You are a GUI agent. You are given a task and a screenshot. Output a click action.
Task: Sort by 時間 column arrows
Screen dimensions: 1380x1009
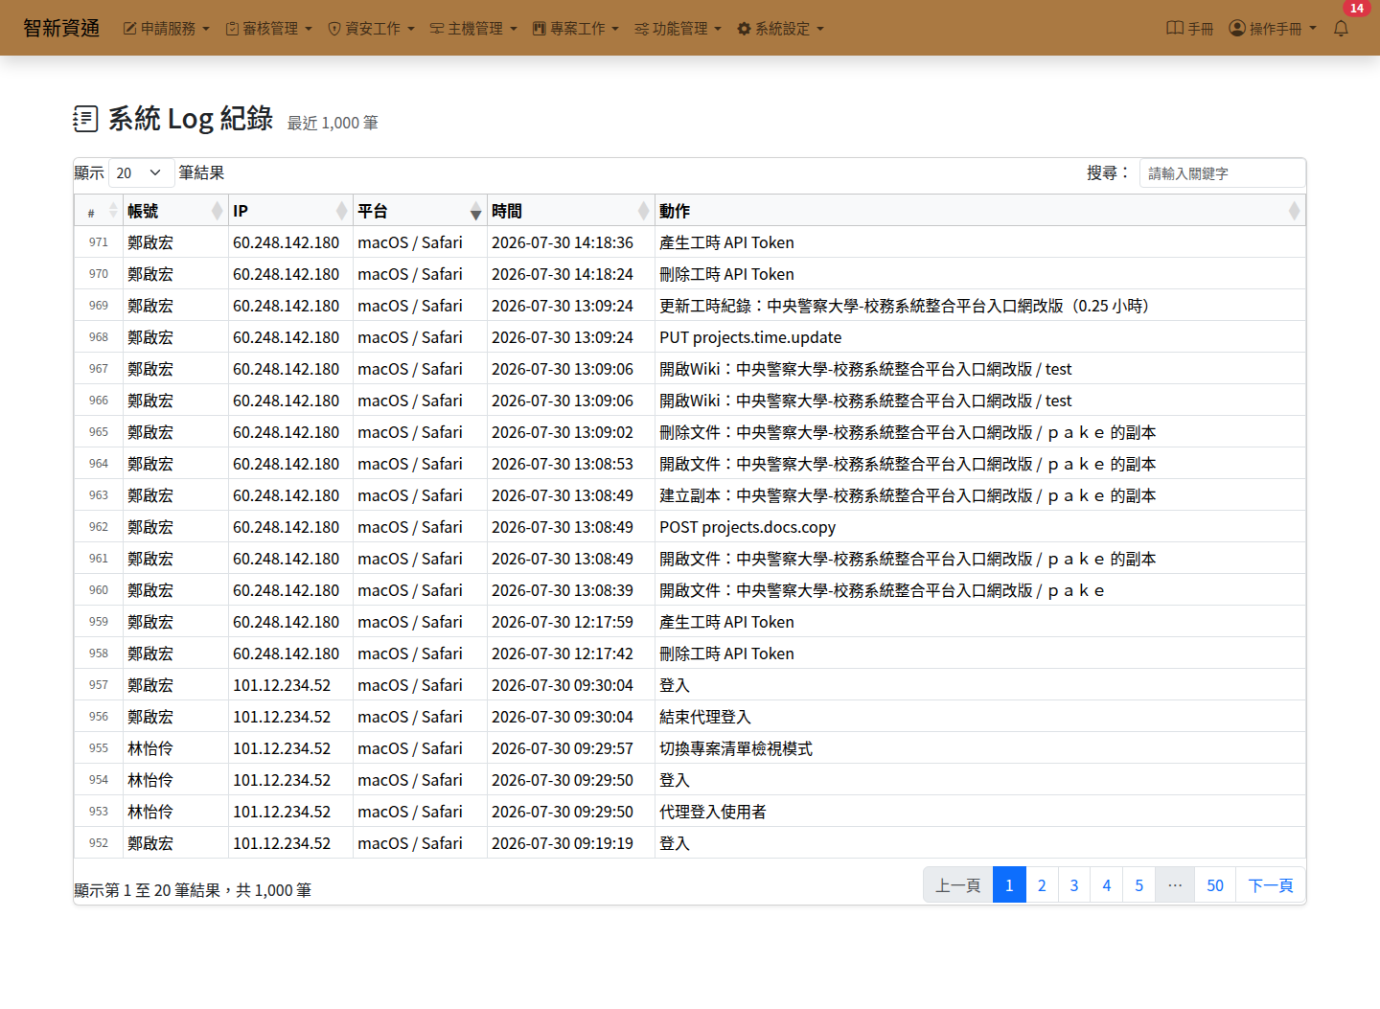(644, 211)
